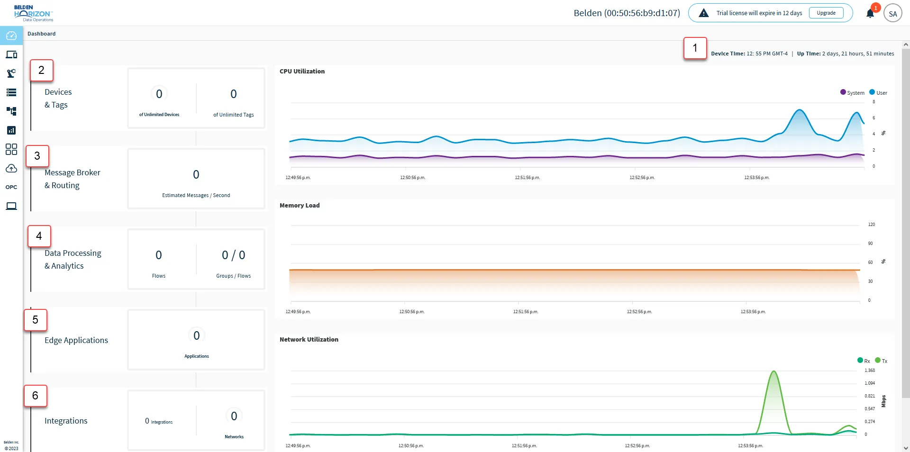
Task: Toggle the Tx series in Network legend
Action: pos(881,361)
